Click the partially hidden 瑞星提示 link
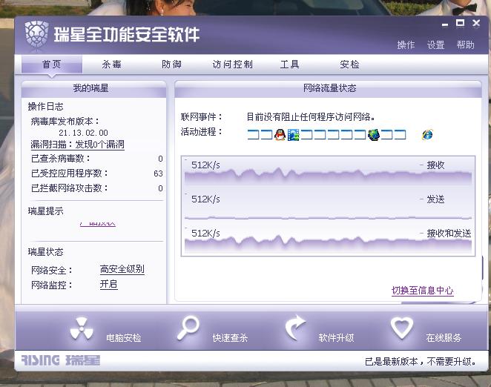The image size is (491, 387). pos(98,224)
